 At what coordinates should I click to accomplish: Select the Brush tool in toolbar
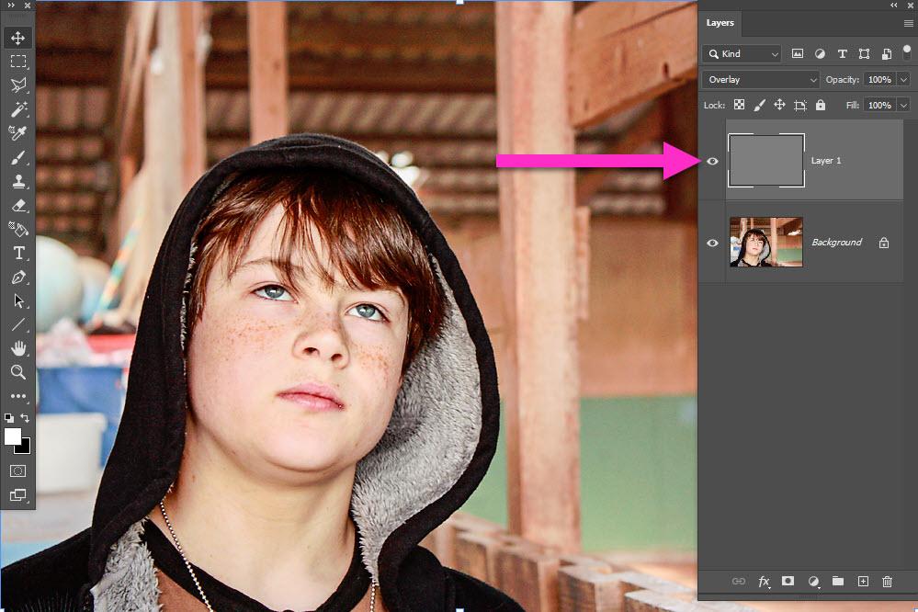(x=17, y=157)
